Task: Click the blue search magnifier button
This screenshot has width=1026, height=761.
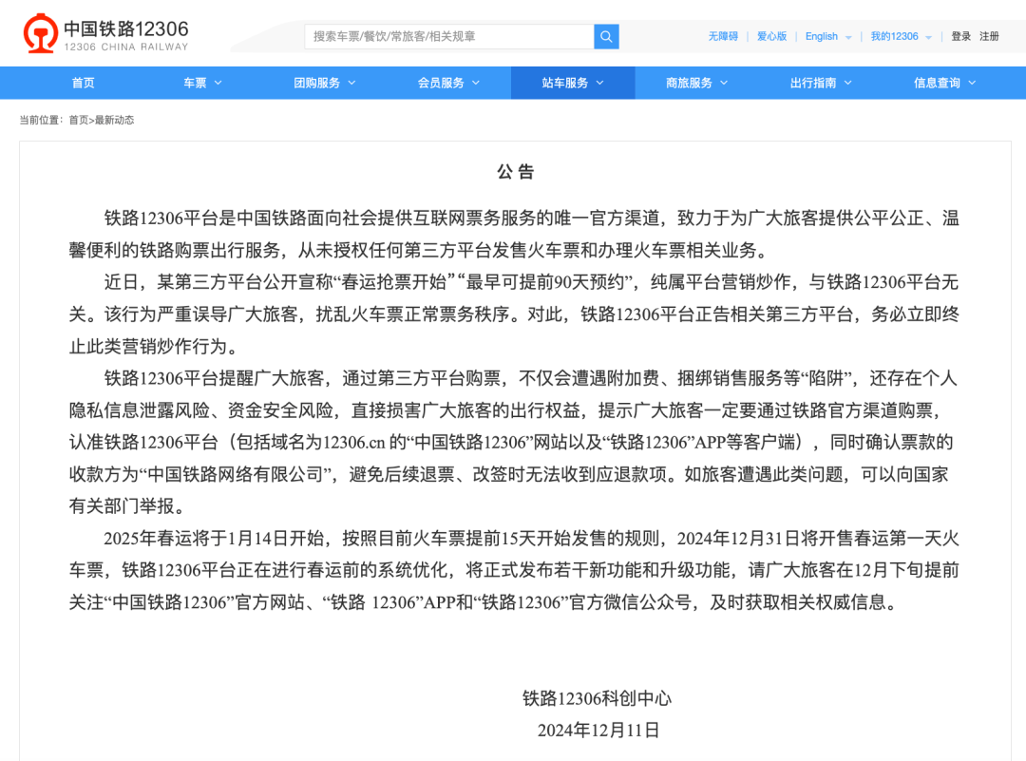Action: (606, 37)
